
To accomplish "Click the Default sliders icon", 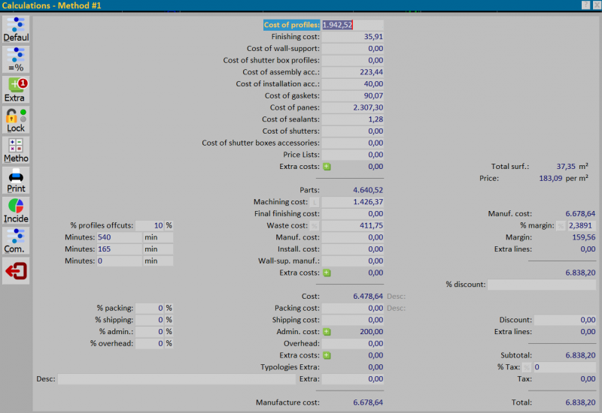I will pyautogui.click(x=16, y=29).
